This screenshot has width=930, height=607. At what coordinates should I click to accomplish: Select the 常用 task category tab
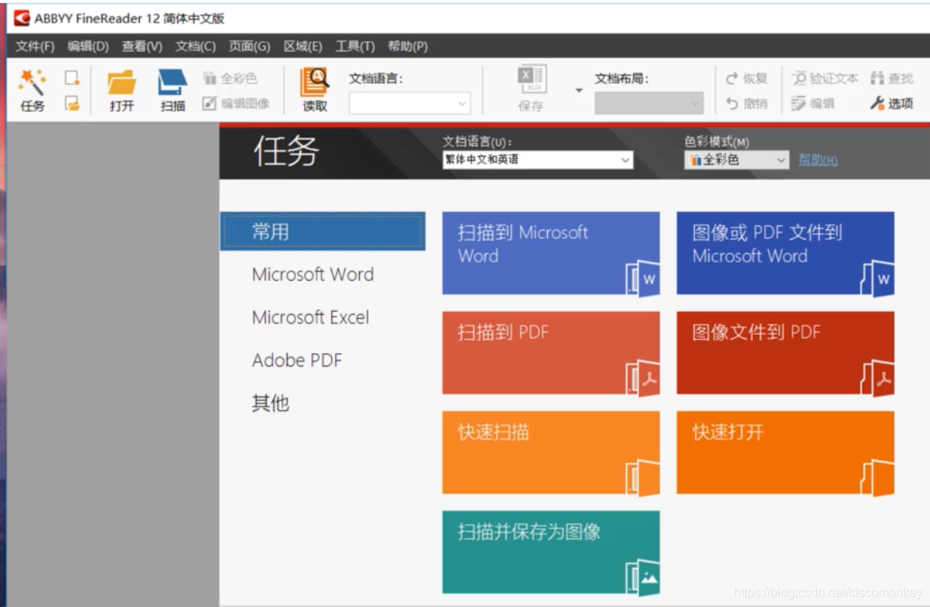pos(322,231)
